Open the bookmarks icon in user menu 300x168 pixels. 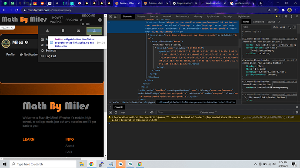point(63,31)
